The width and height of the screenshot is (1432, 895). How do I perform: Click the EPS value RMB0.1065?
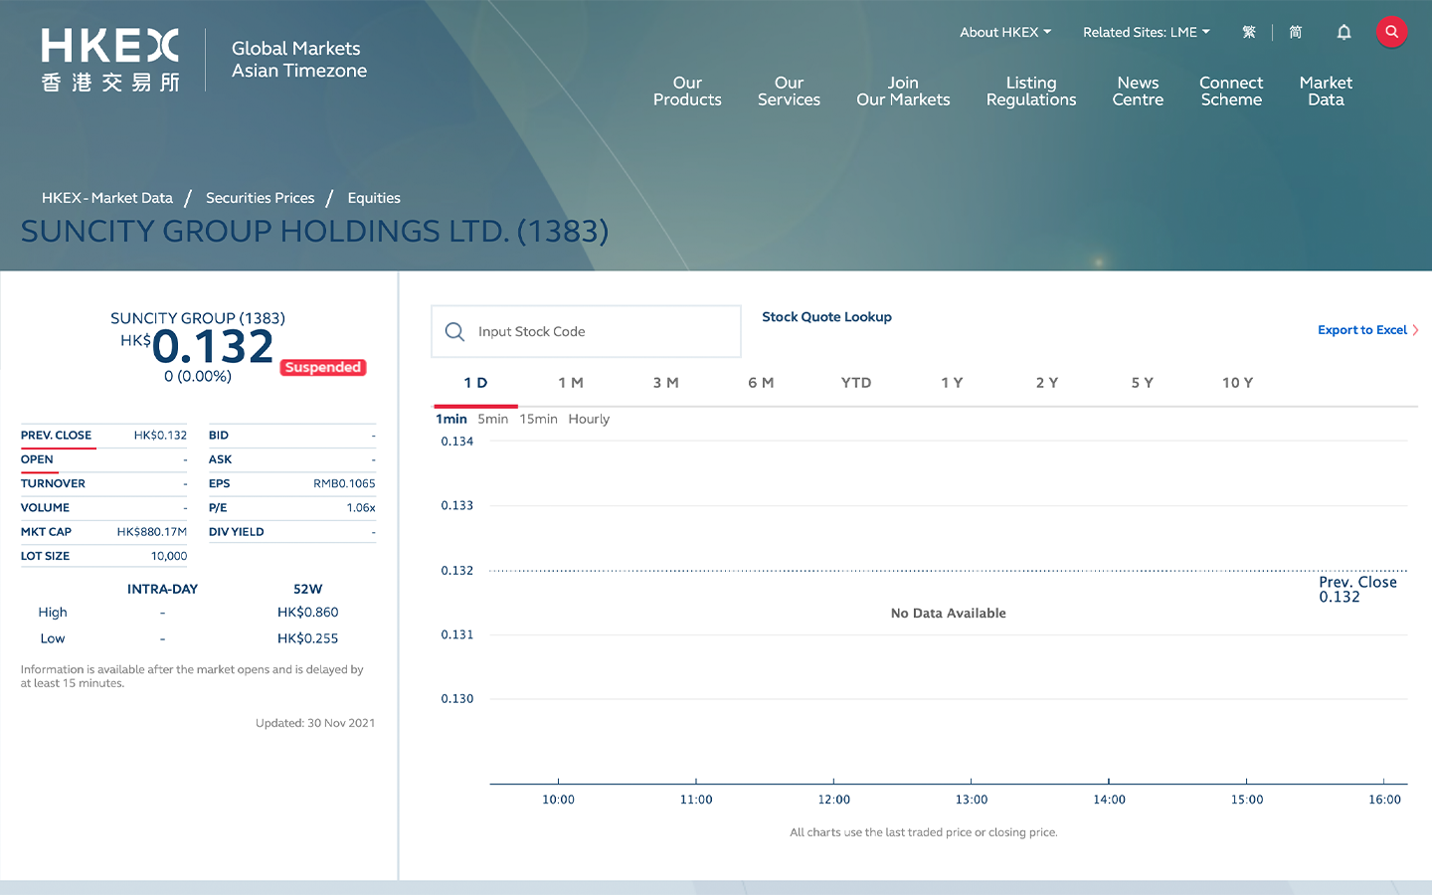pos(344,483)
